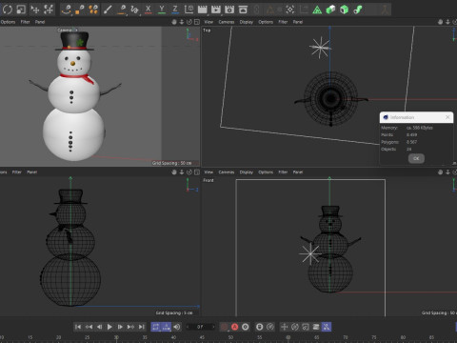Open the Panel menu in perspective viewport

click(x=40, y=22)
